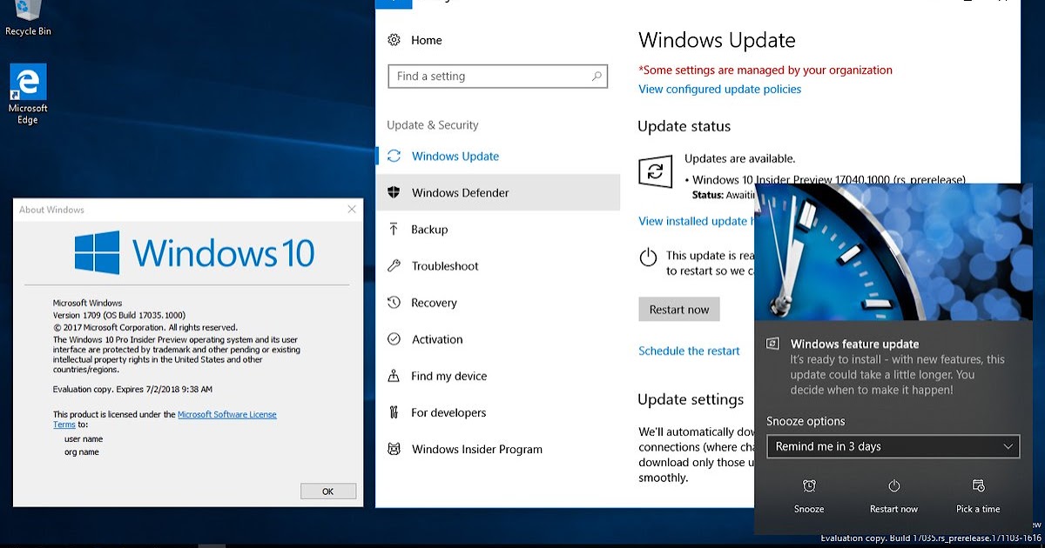Click the Activation checkmark icon
Image resolution: width=1045 pixels, height=548 pixels.
(394, 339)
